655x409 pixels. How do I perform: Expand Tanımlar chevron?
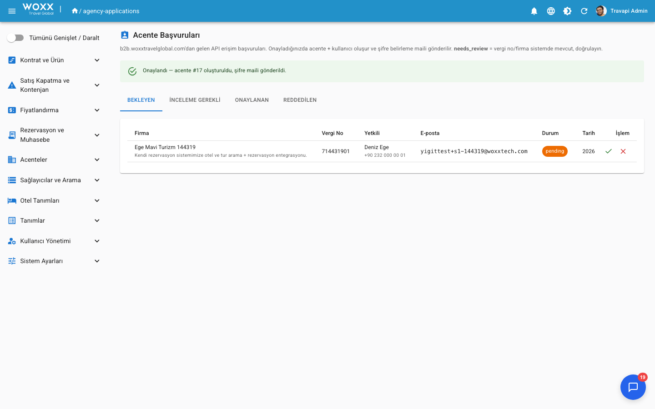[x=97, y=220]
